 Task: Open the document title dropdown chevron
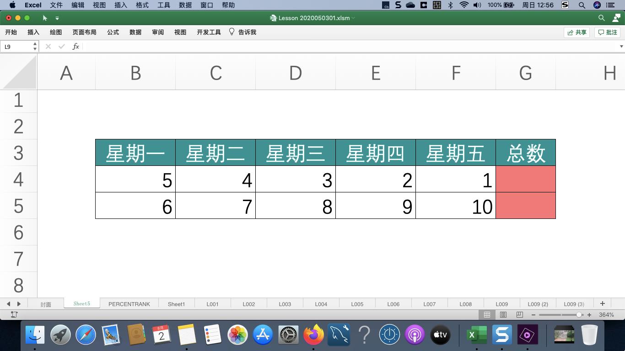point(353,18)
